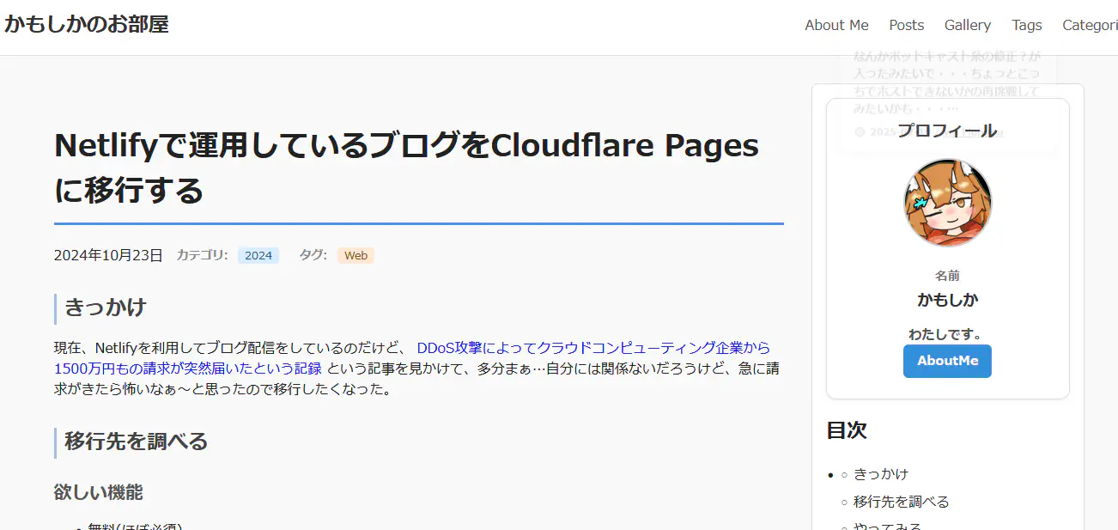Open the 2024 category badge

(258, 254)
